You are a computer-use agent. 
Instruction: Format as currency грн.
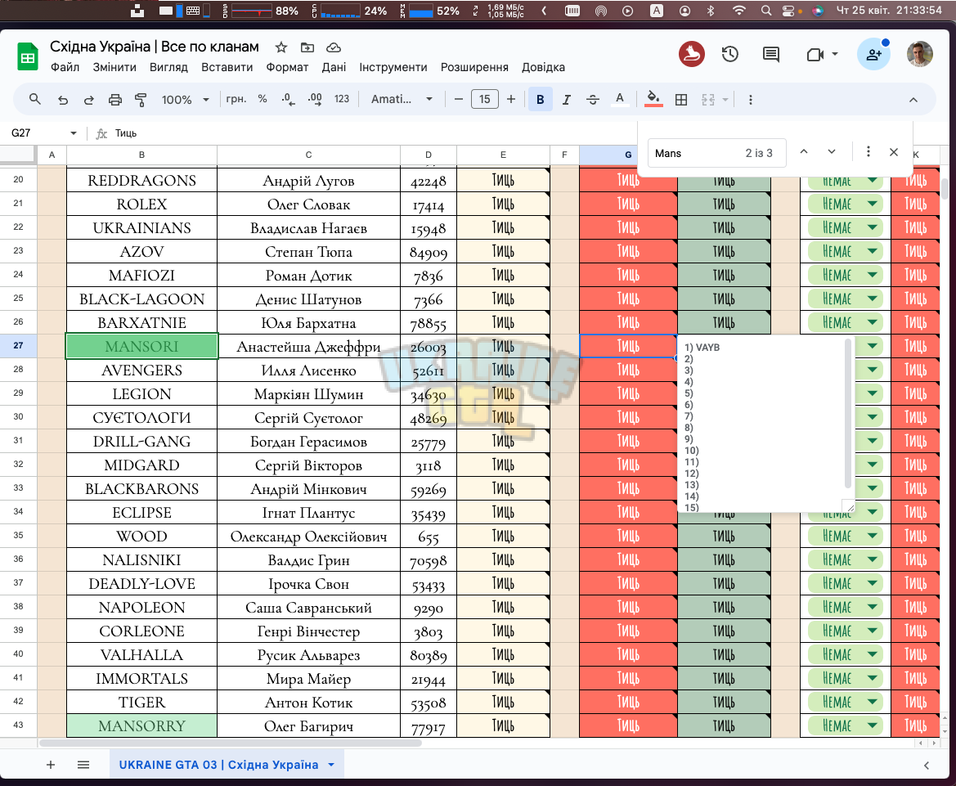point(236,99)
